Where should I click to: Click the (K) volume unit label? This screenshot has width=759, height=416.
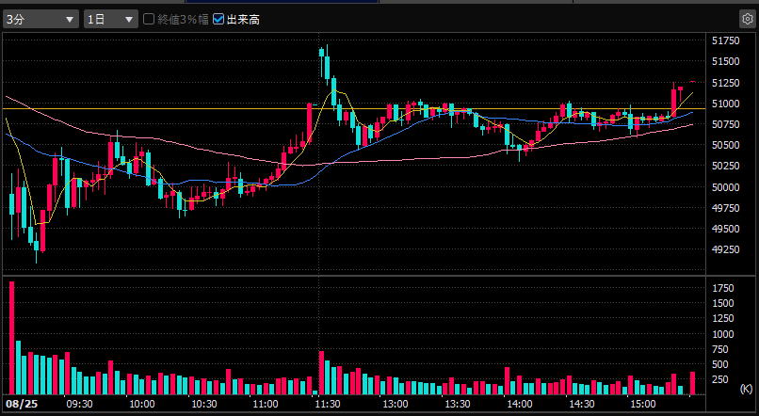pyautogui.click(x=746, y=389)
